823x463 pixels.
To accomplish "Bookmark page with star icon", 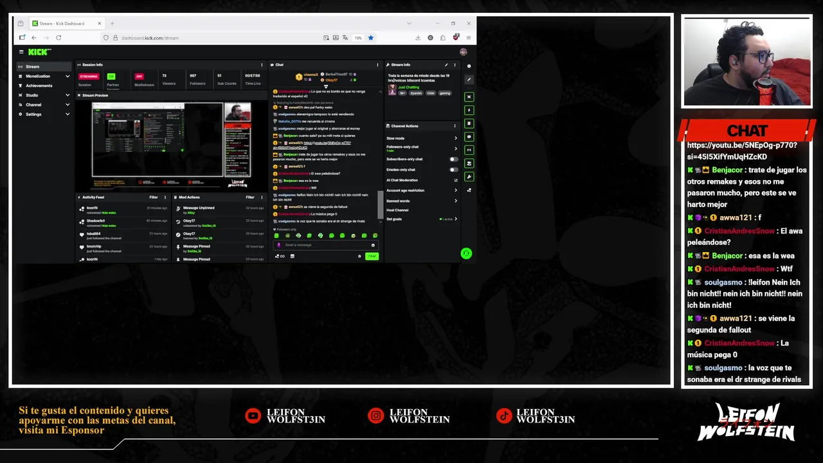I will 370,38.
